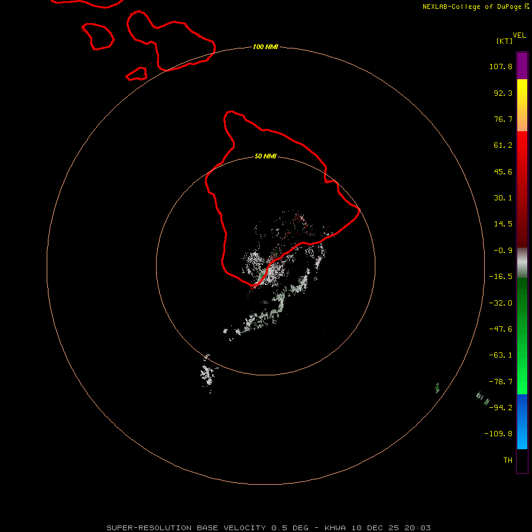Click the 50 NMI range ring label

(265, 157)
